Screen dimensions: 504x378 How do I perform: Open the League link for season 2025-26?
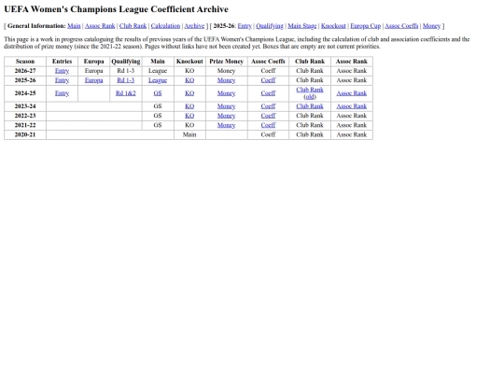click(158, 80)
